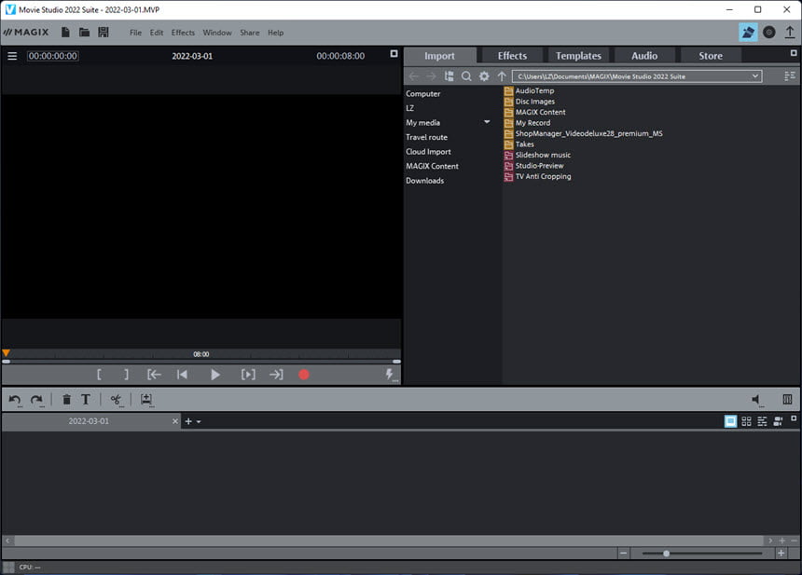
Task: Select Downloads in the media pool
Action: [x=424, y=181]
